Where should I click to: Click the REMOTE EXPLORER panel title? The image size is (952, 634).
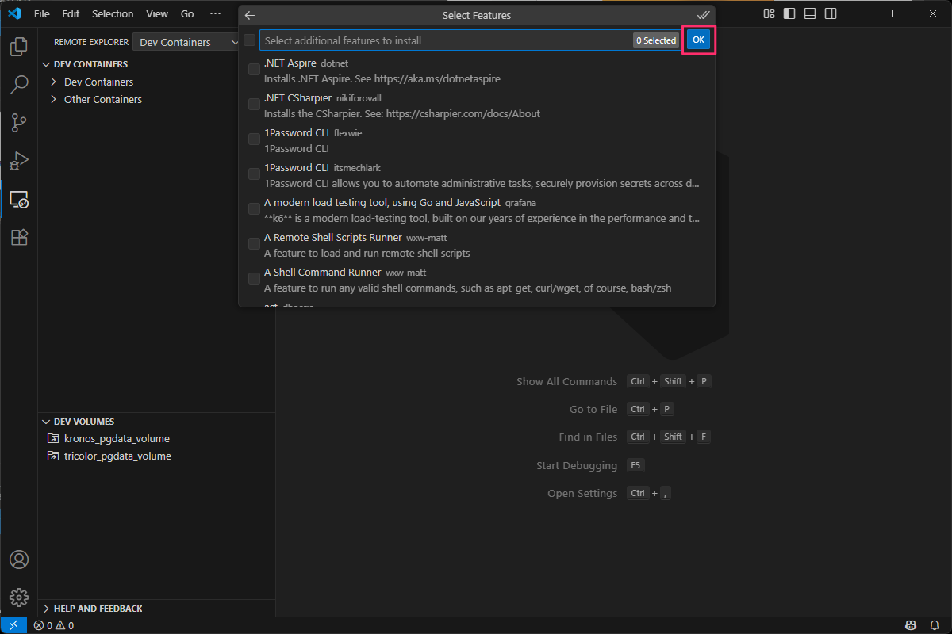coord(91,42)
